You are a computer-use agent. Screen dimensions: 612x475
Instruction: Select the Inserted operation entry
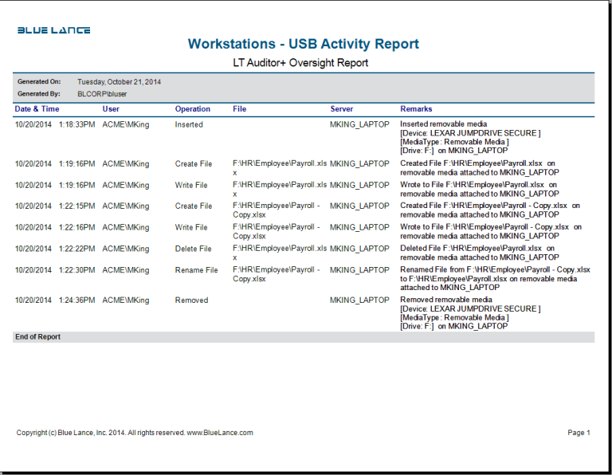[x=189, y=125]
